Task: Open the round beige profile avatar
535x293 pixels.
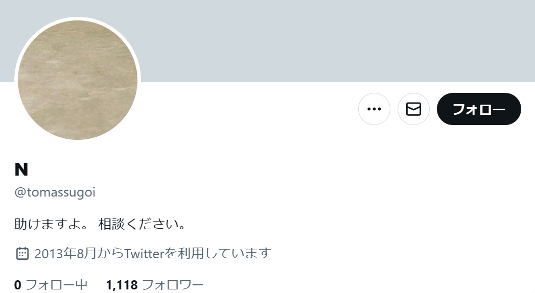Action: [x=78, y=80]
